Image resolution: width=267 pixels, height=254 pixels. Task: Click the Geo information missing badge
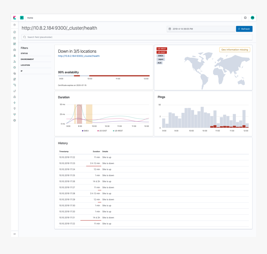tap(235, 50)
